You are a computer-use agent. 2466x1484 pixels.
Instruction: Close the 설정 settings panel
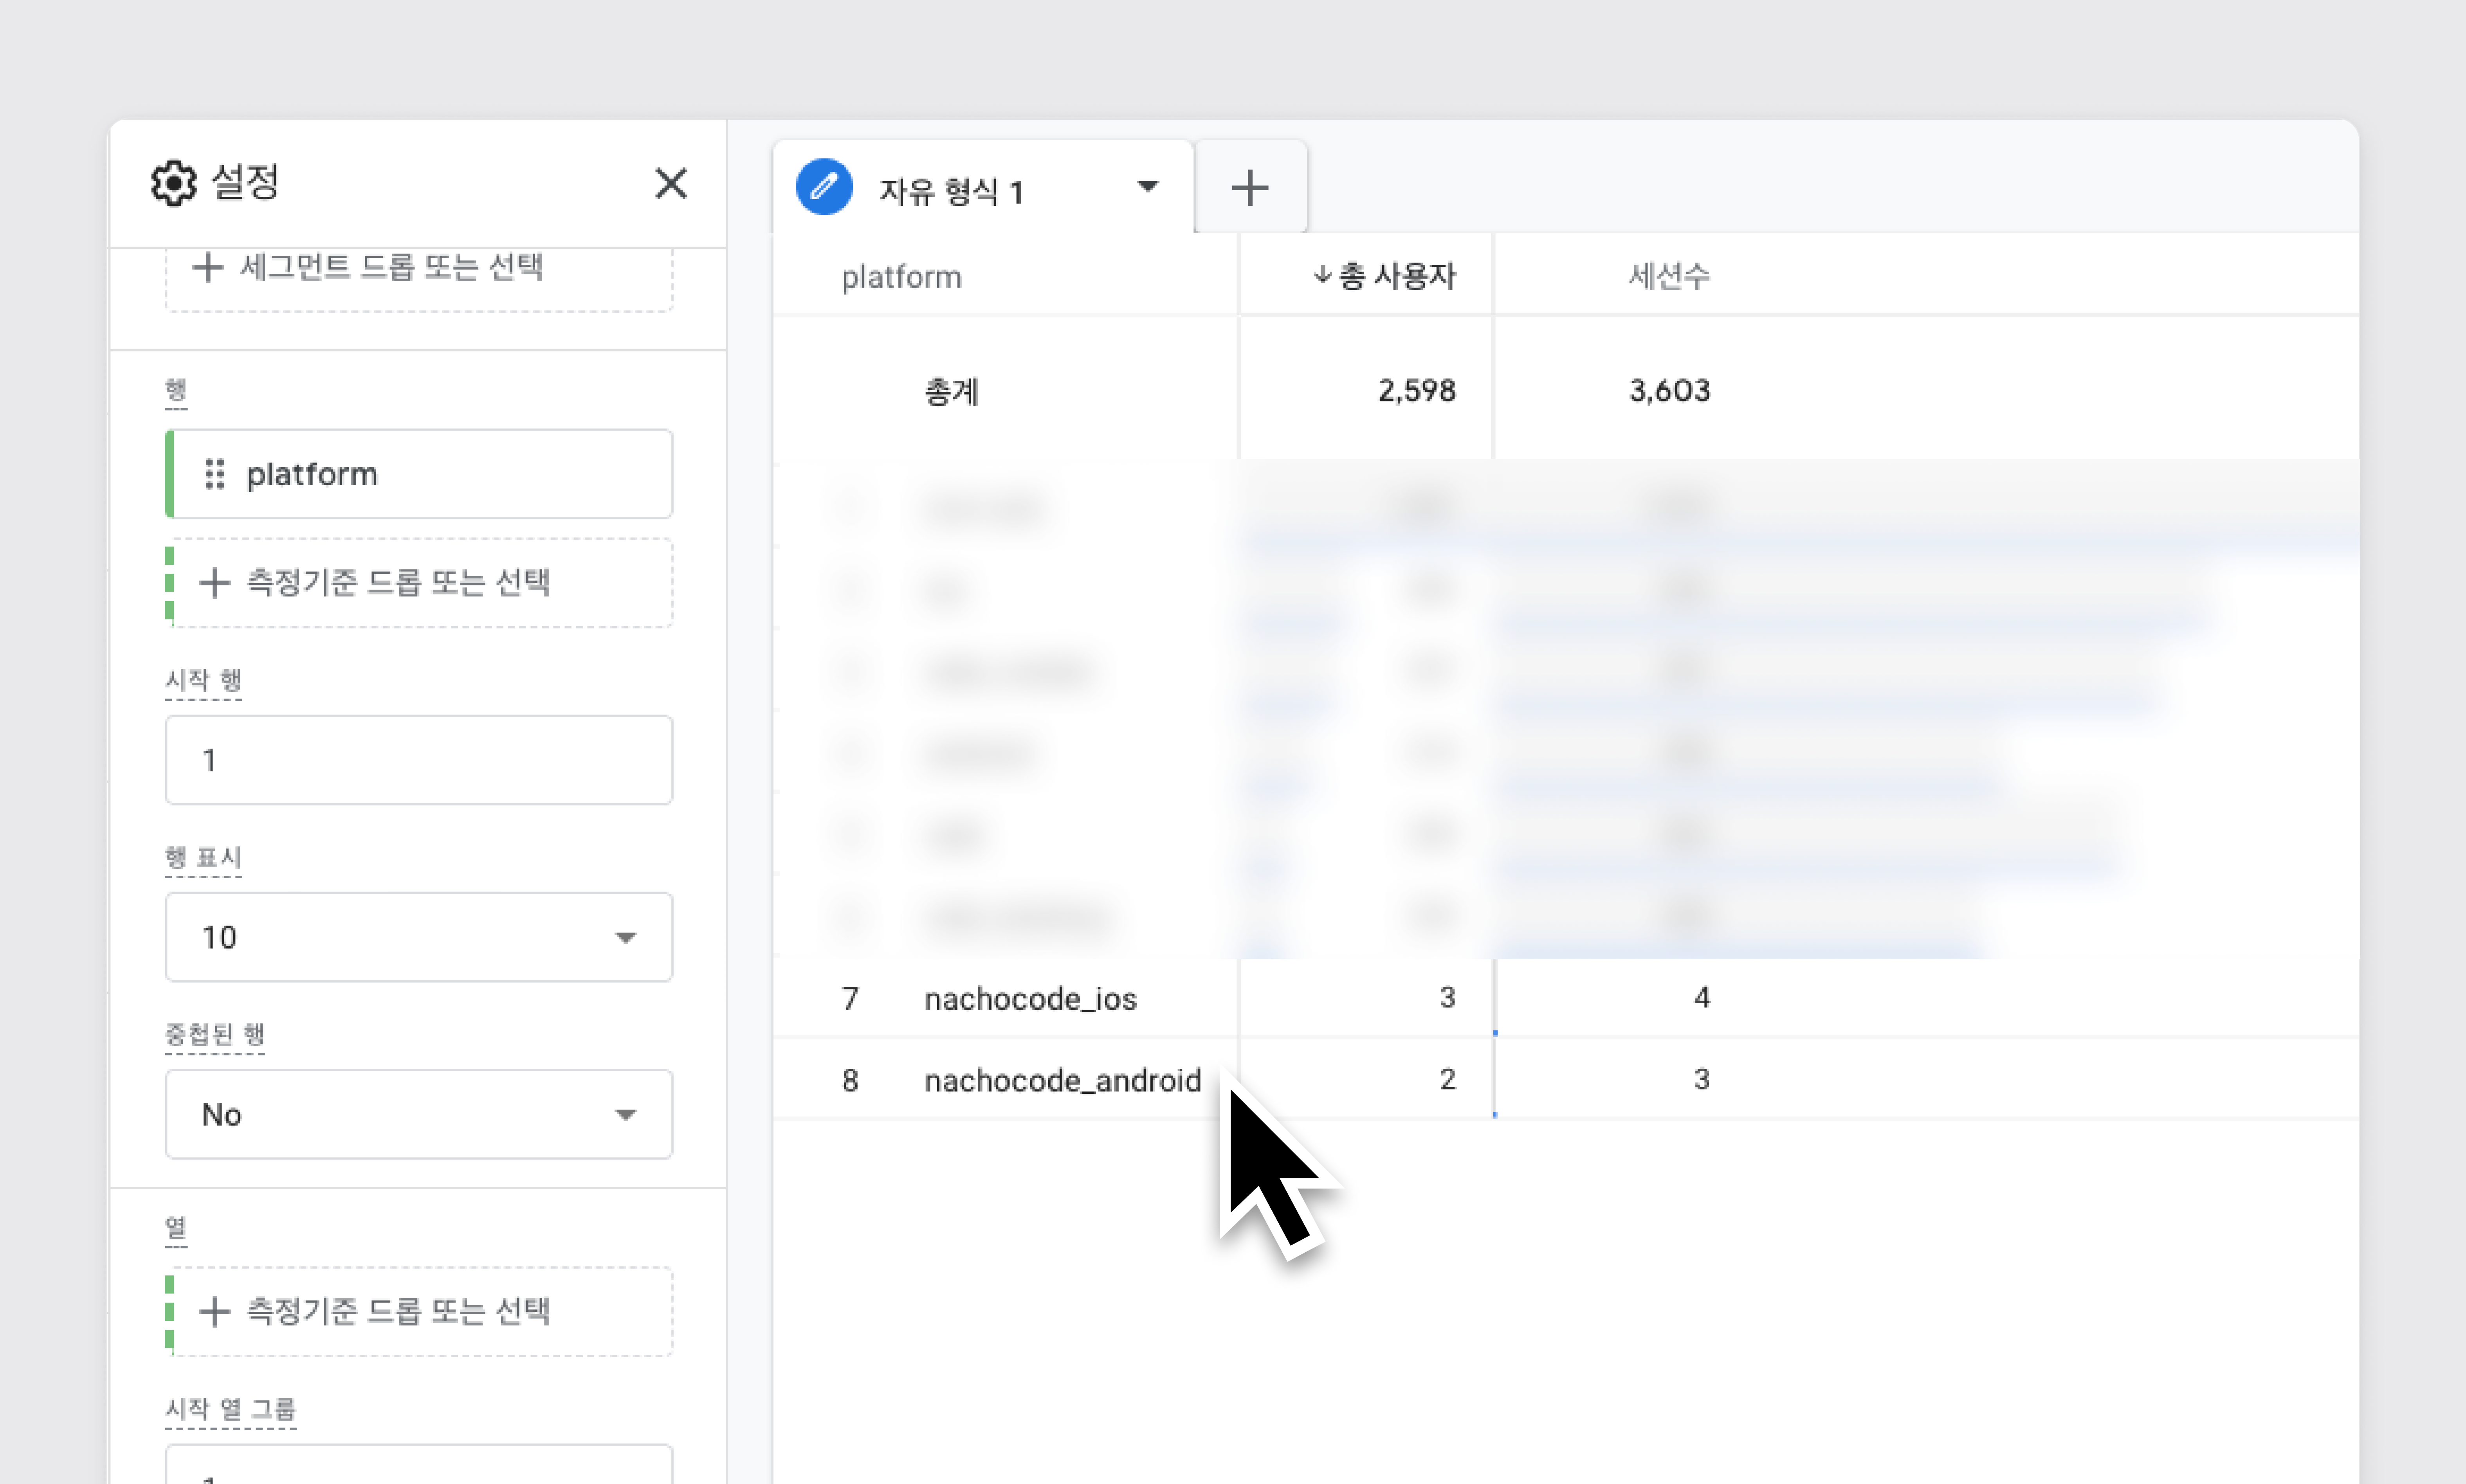(x=670, y=184)
